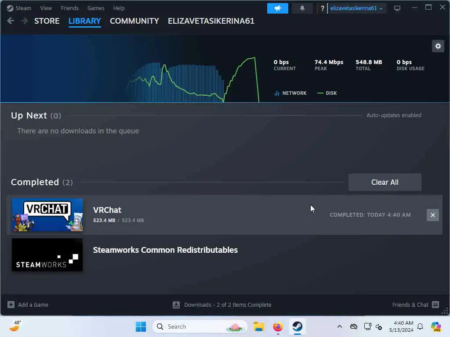Click the forward navigation arrow

pyautogui.click(x=25, y=21)
